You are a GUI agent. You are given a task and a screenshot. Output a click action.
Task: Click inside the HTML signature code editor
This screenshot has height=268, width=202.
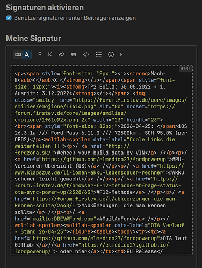[x=102, y=160]
